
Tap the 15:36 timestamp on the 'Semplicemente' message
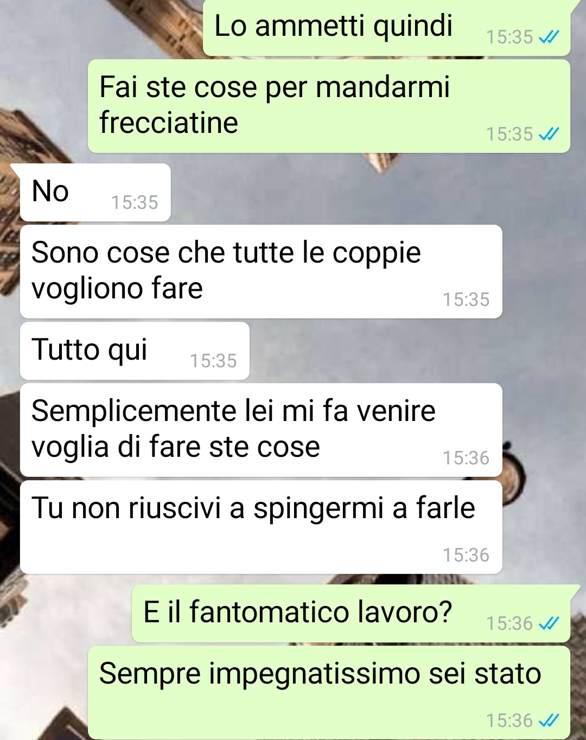click(466, 458)
